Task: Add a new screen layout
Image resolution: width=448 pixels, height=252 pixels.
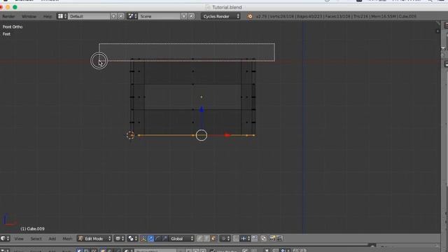Action: [113, 16]
